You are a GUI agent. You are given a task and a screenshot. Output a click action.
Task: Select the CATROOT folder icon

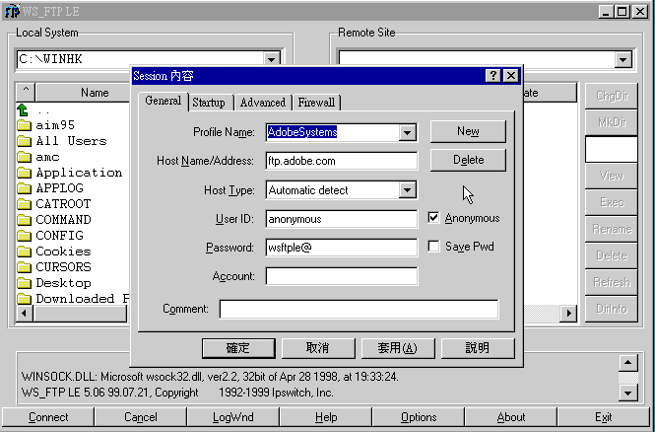(24, 204)
